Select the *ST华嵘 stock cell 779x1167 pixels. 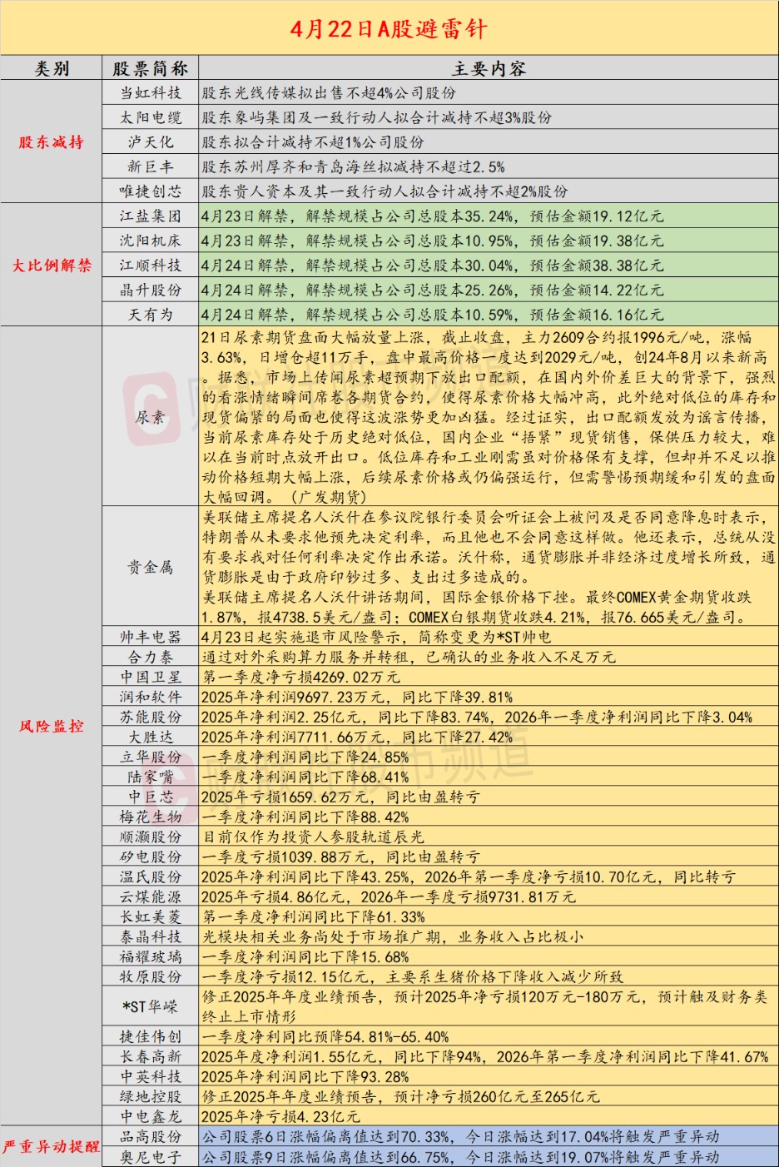pos(151,1006)
